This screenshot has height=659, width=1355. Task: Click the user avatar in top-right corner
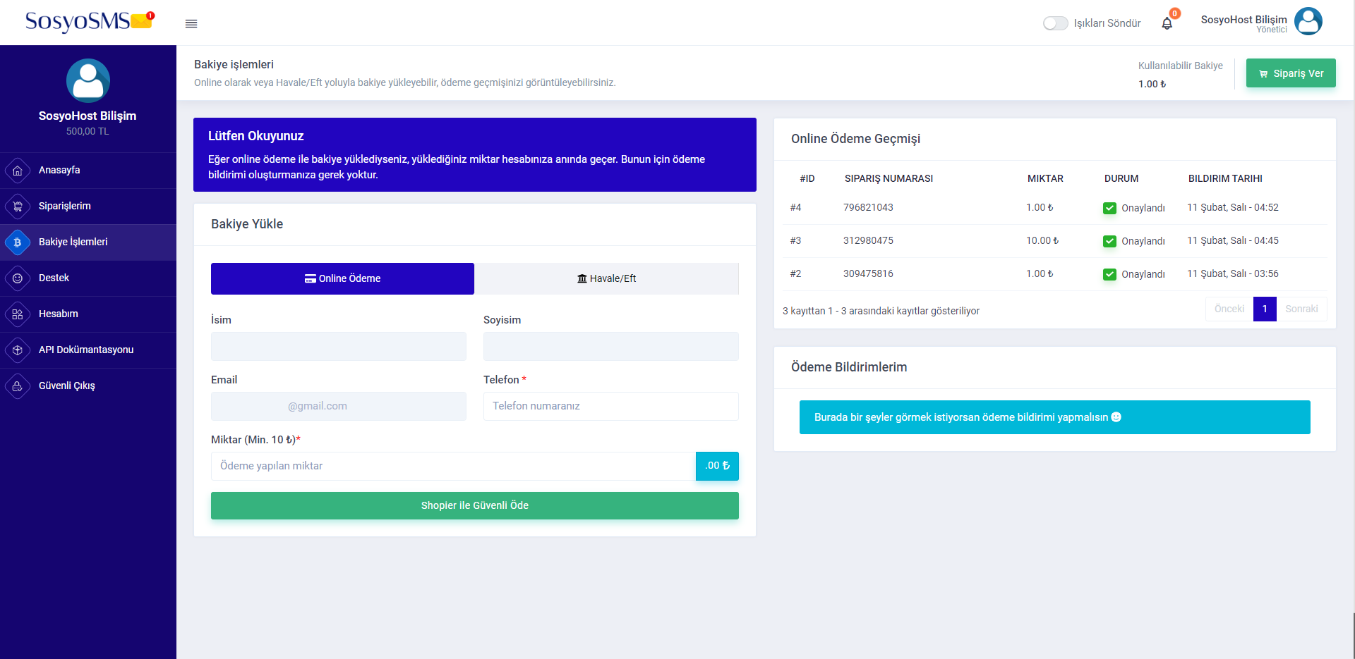1308,21
